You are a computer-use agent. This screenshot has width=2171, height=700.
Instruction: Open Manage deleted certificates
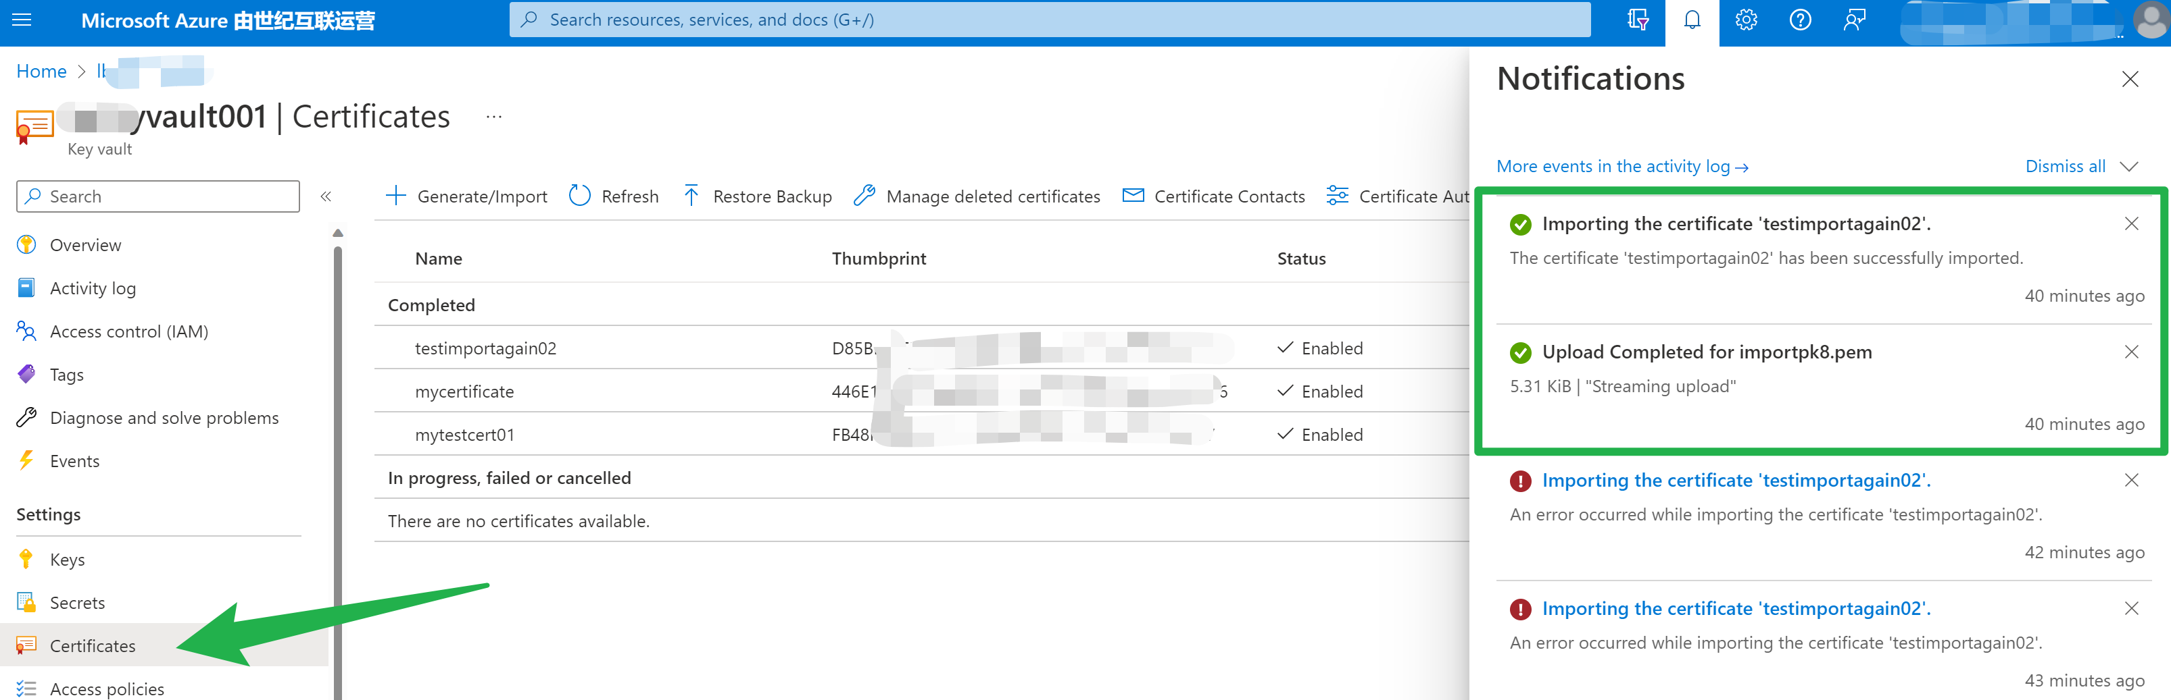pyautogui.click(x=977, y=196)
